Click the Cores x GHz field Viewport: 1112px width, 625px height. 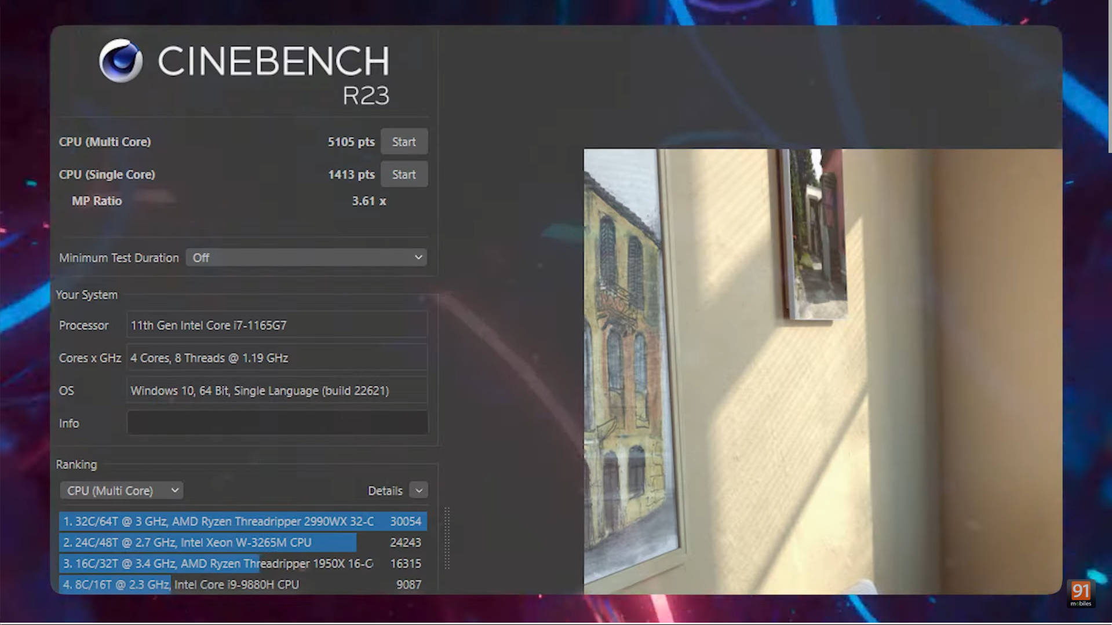pyautogui.click(x=277, y=358)
